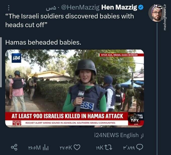Click the 19K reposts count

click(99, 147)
